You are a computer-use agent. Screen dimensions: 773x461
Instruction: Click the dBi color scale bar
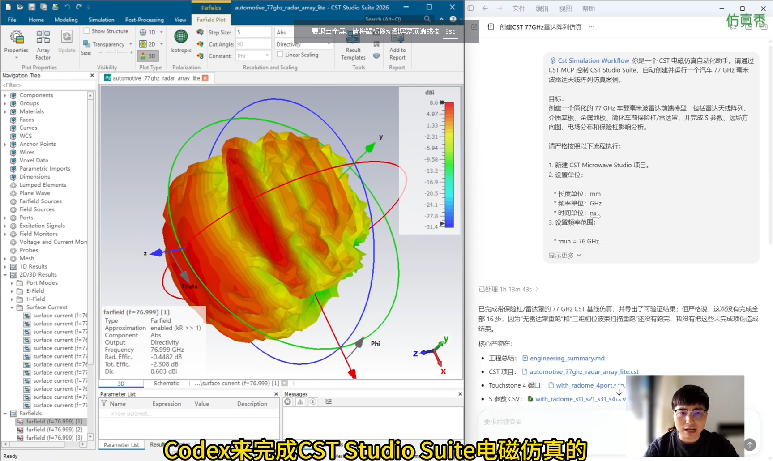(x=449, y=165)
